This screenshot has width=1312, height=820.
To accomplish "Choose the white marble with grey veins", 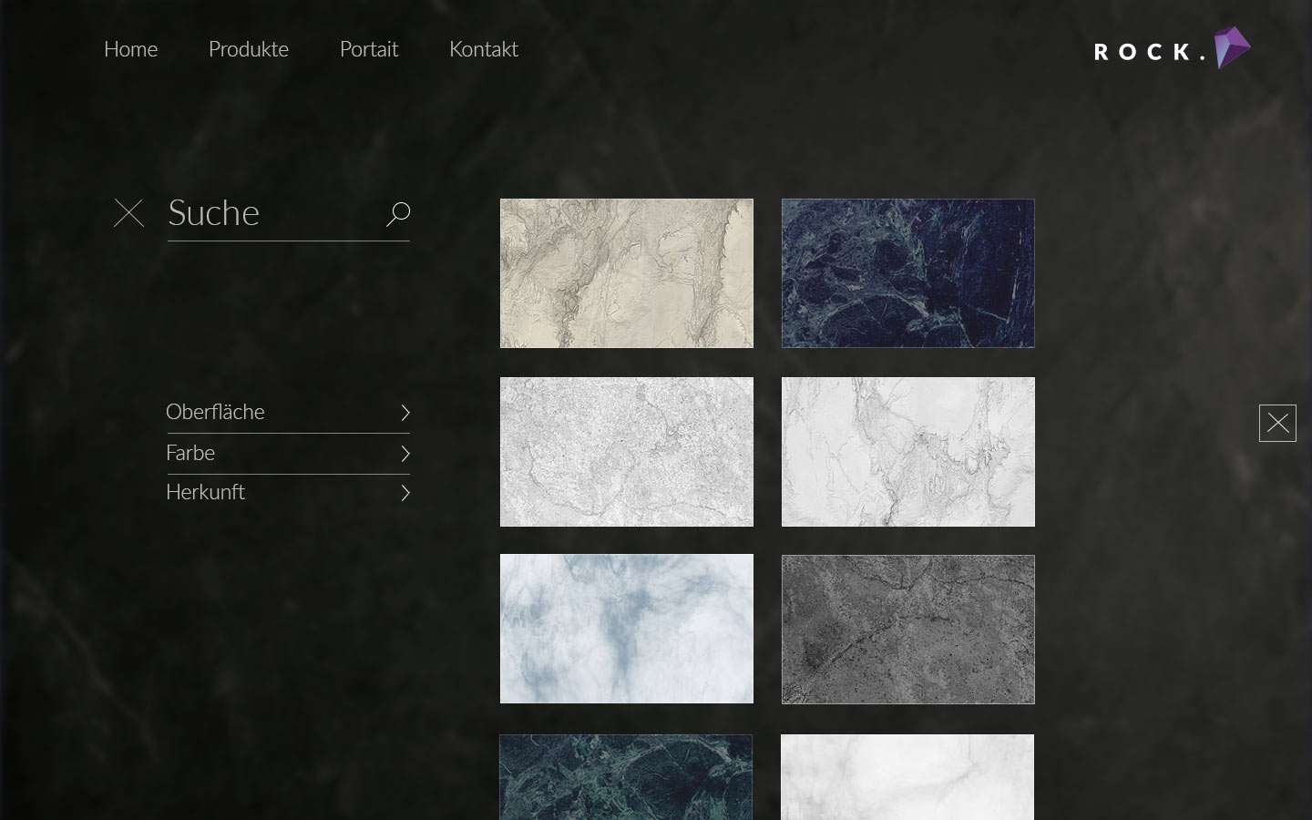I will 907,452.
